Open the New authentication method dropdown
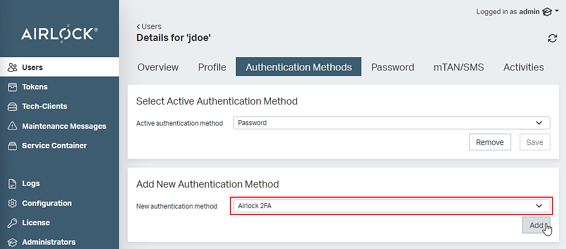The width and height of the screenshot is (566, 249). (390, 206)
